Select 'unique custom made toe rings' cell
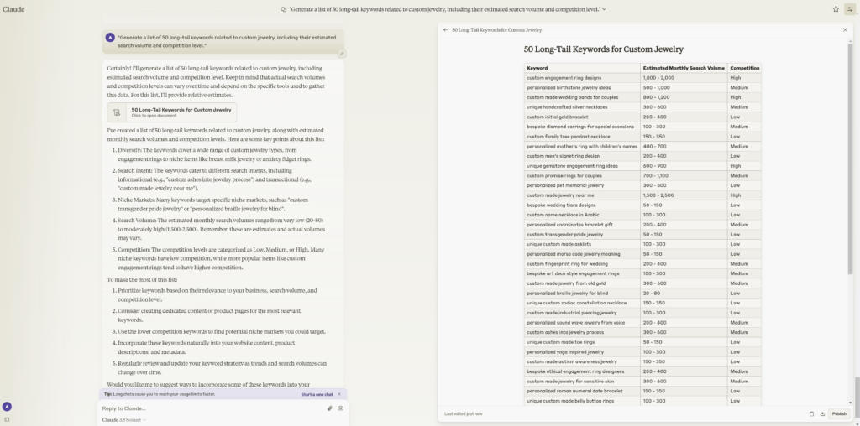Screen dimensions: 860x426 pos(582,342)
